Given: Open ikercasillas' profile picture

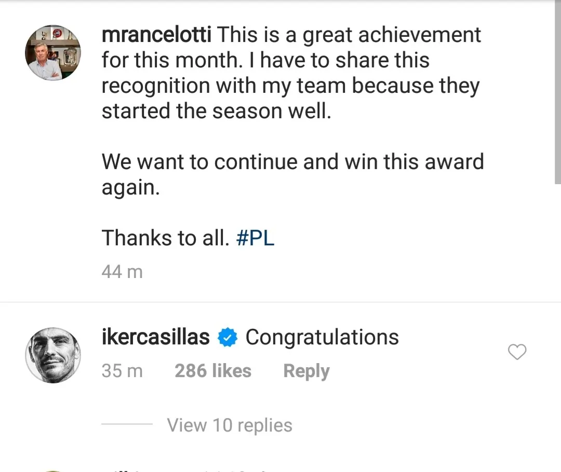Looking at the screenshot, I should [53, 355].
